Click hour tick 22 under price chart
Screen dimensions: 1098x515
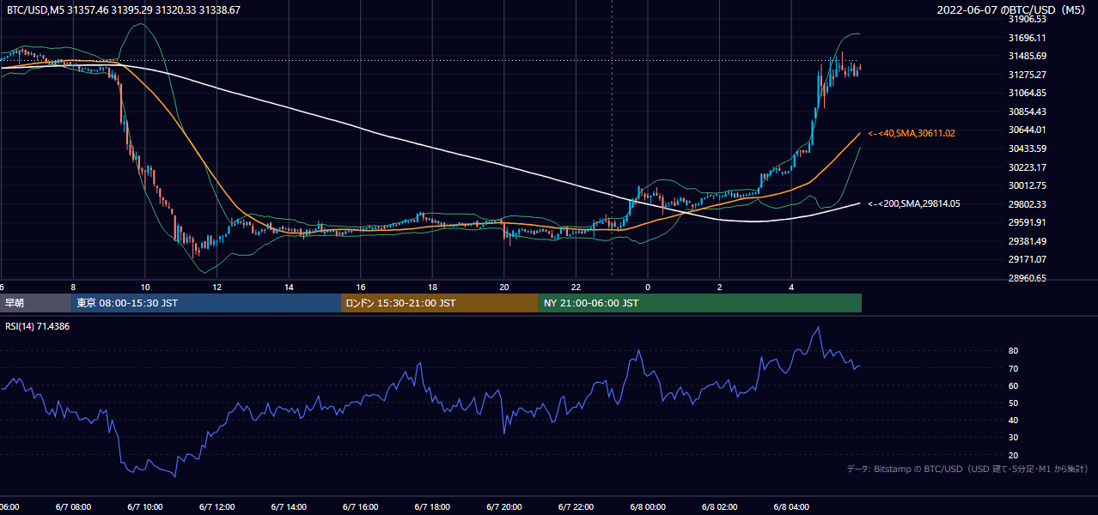[x=576, y=288]
